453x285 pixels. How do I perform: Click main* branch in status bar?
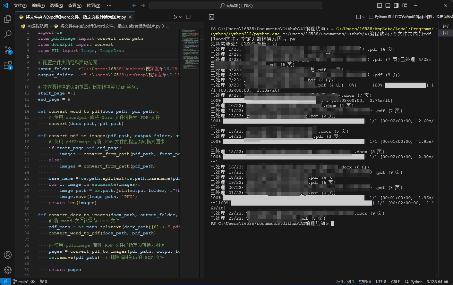21,282
